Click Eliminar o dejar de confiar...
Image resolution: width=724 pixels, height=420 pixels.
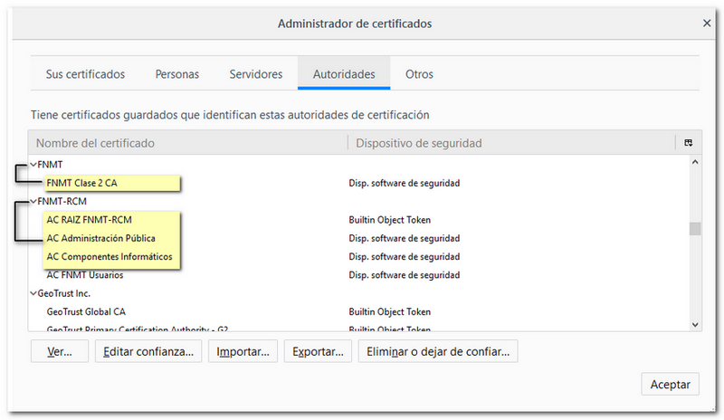pyautogui.click(x=438, y=351)
